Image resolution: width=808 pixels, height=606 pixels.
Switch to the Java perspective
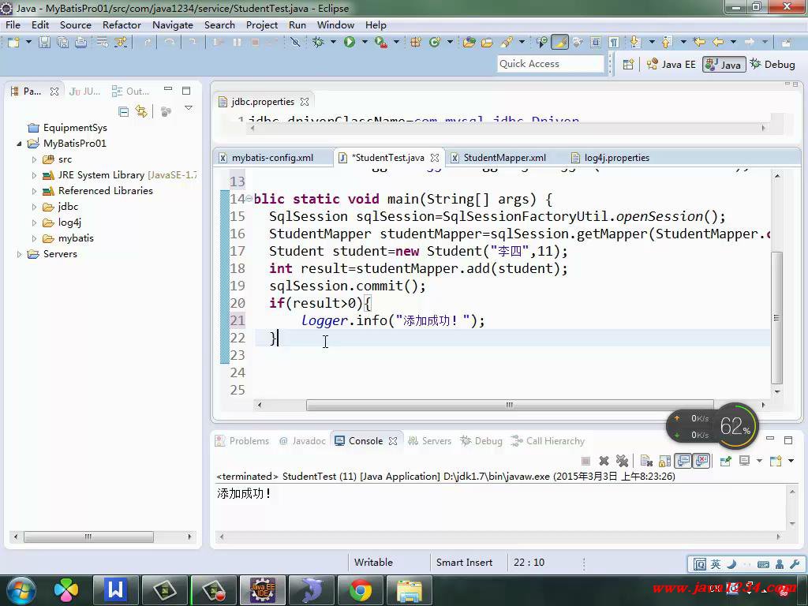724,65
